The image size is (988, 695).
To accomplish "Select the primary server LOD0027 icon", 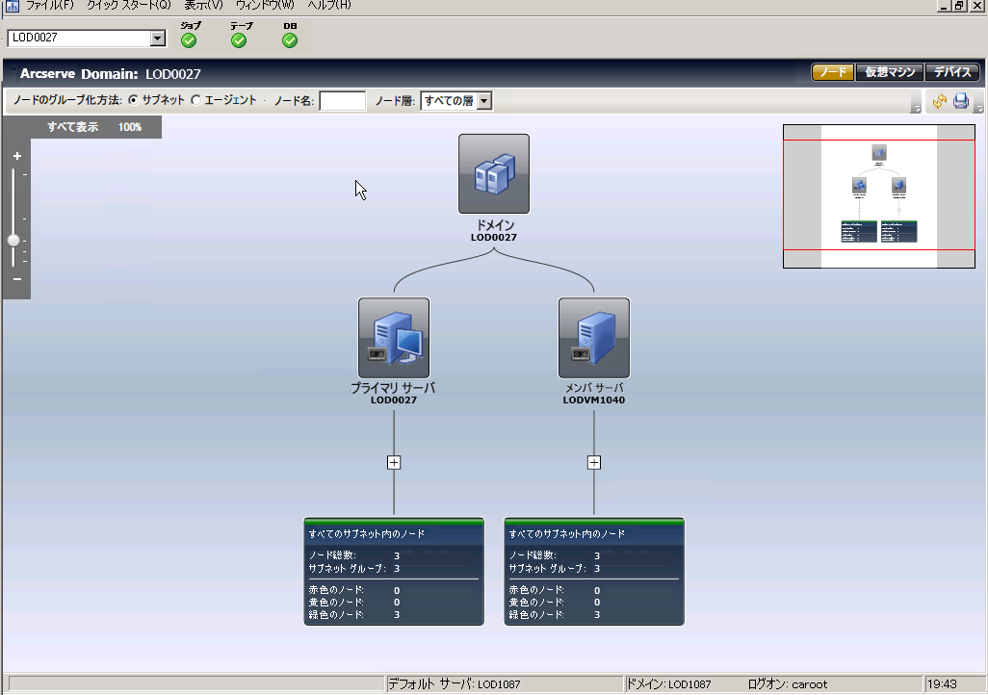I will 394,339.
